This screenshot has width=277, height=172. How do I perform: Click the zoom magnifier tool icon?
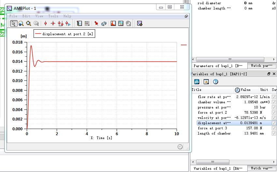pyautogui.click(x=21, y=23)
